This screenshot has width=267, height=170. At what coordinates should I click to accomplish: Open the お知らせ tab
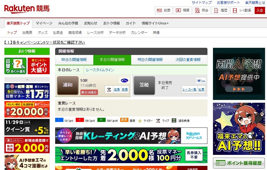tap(90, 23)
